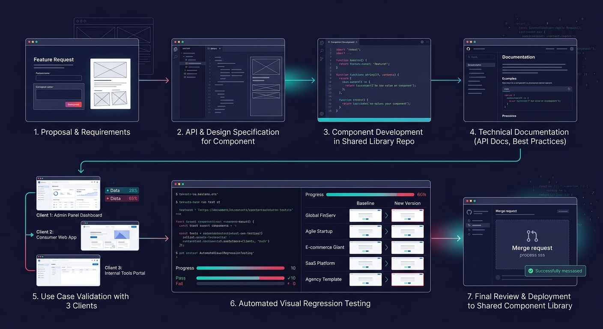This screenshot has height=329, width=603.
Task: Click the Progress bar with value 10
Action: coord(240,268)
